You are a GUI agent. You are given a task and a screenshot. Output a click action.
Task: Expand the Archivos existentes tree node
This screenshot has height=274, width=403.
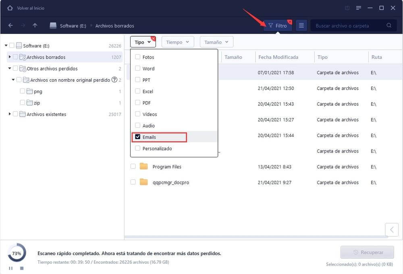point(10,113)
